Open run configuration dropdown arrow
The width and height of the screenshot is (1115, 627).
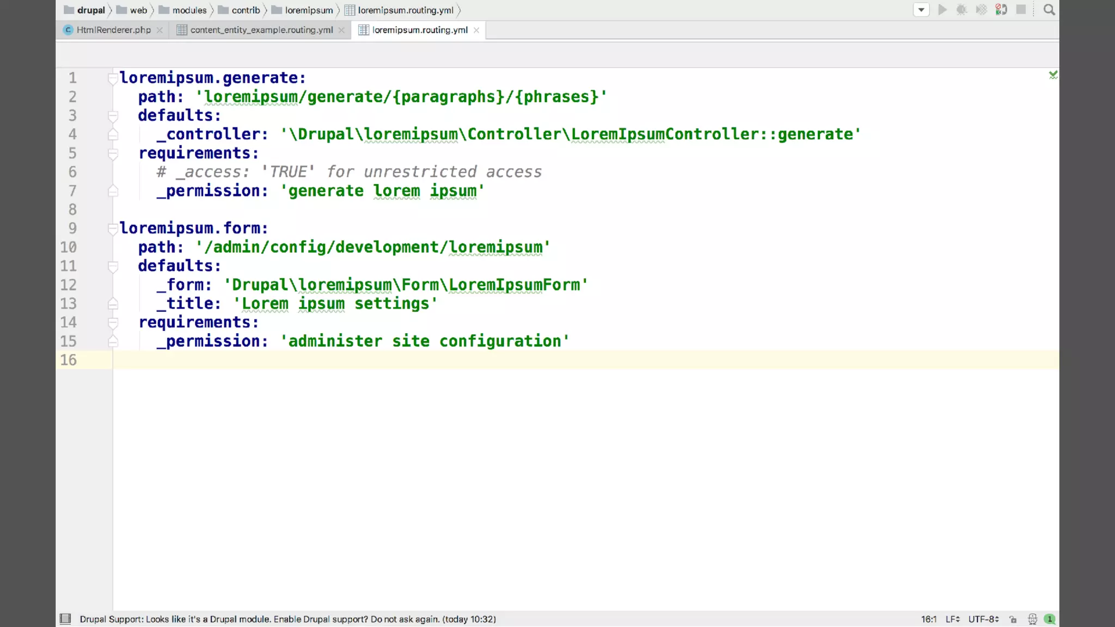[921, 10]
